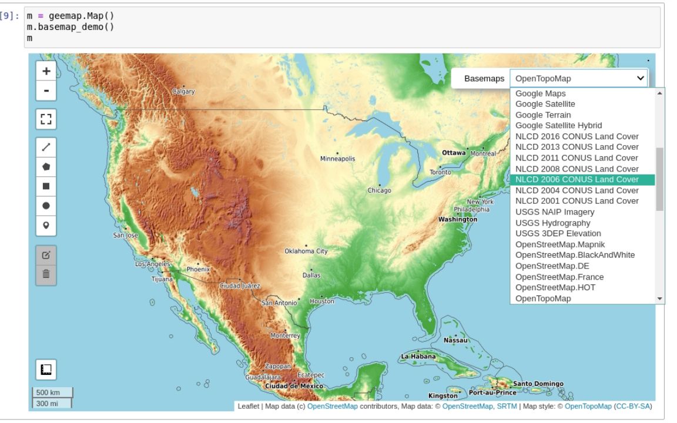Click the basemap list scrollbar thumb

pyautogui.click(x=659, y=179)
